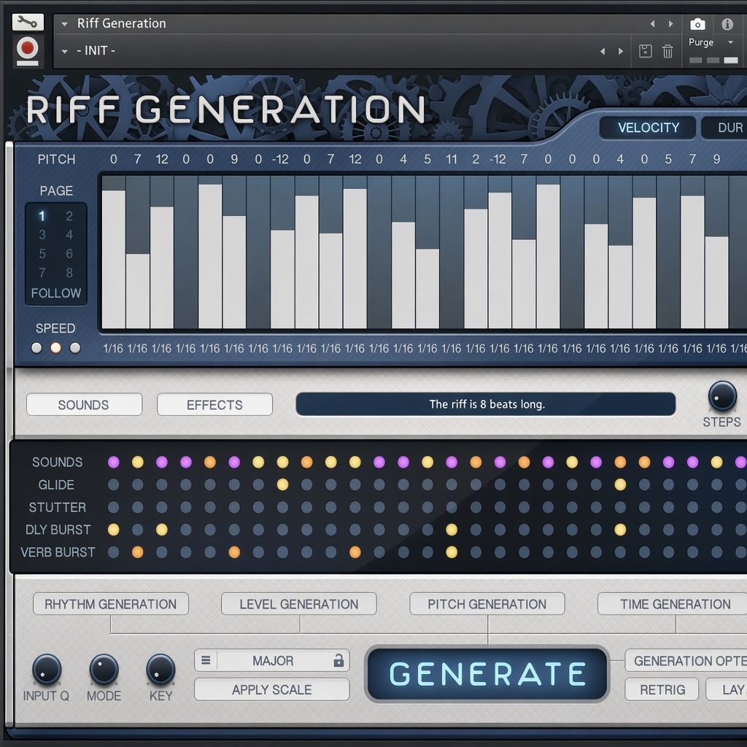Toggle the first step in SOUNDS row
This screenshot has height=747, width=747.
click(x=113, y=462)
